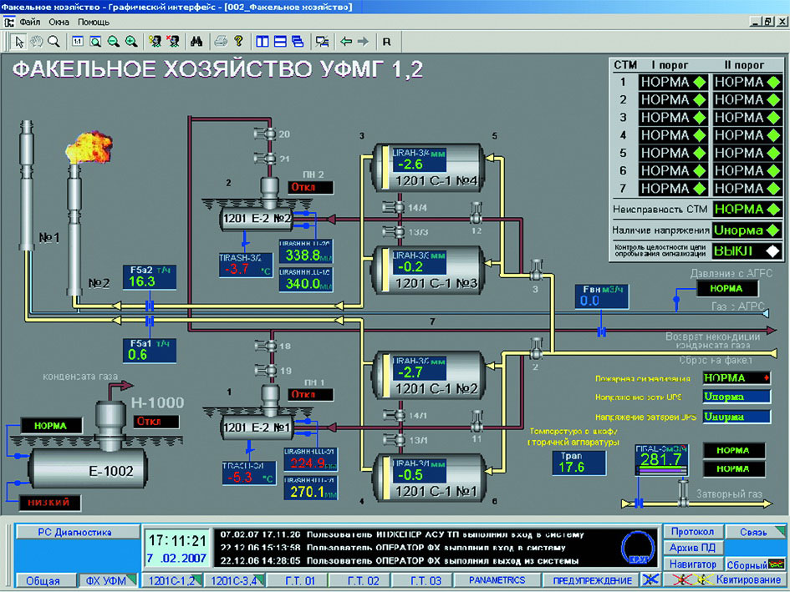Click the zoom in magnifier icon
This screenshot has width=790, height=592.
(x=131, y=40)
